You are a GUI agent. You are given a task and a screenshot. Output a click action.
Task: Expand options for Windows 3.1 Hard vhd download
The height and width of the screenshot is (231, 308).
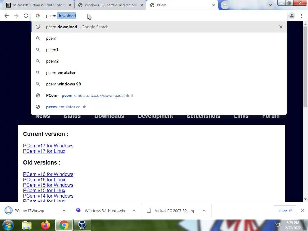(x=134, y=211)
